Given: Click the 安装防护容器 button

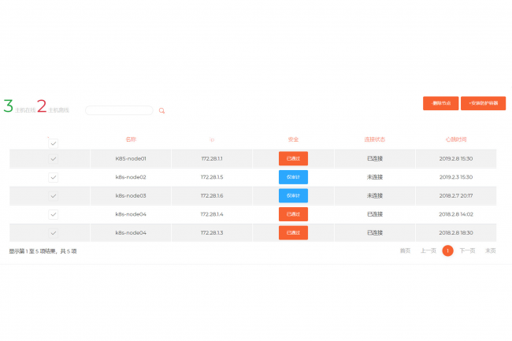Looking at the screenshot, I should [x=483, y=103].
